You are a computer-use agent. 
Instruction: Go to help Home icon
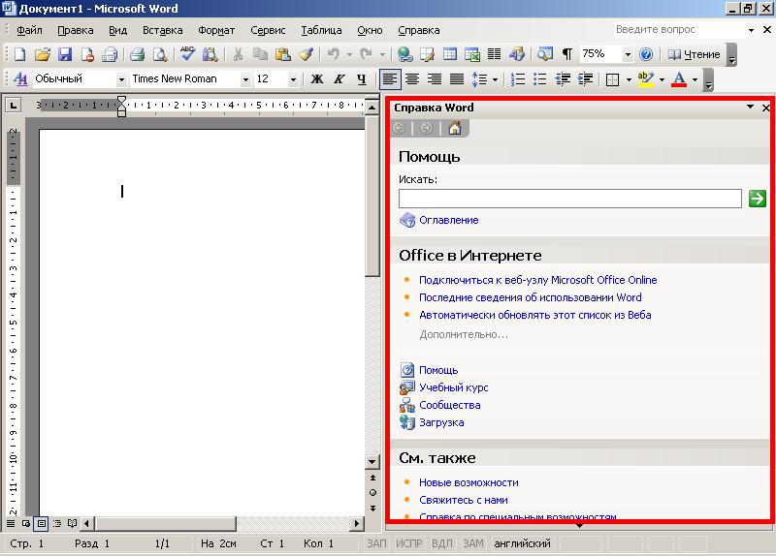click(455, 129)
